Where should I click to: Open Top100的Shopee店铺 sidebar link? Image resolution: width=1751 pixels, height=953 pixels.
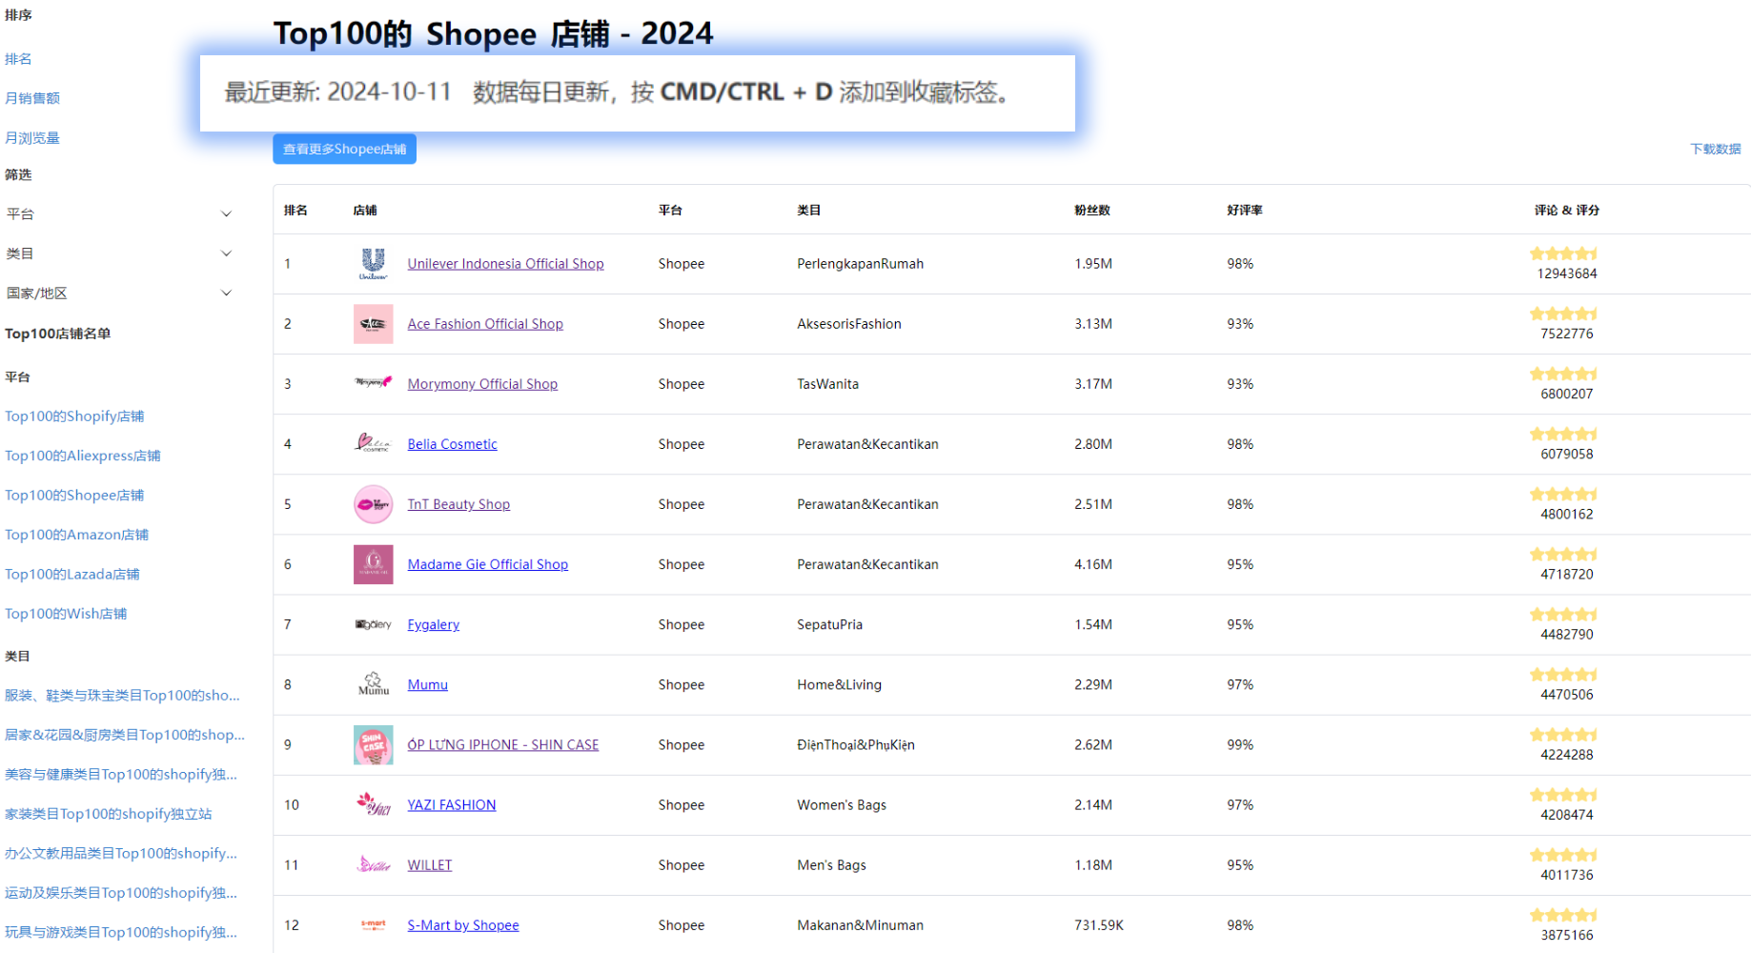click(74, 496)
